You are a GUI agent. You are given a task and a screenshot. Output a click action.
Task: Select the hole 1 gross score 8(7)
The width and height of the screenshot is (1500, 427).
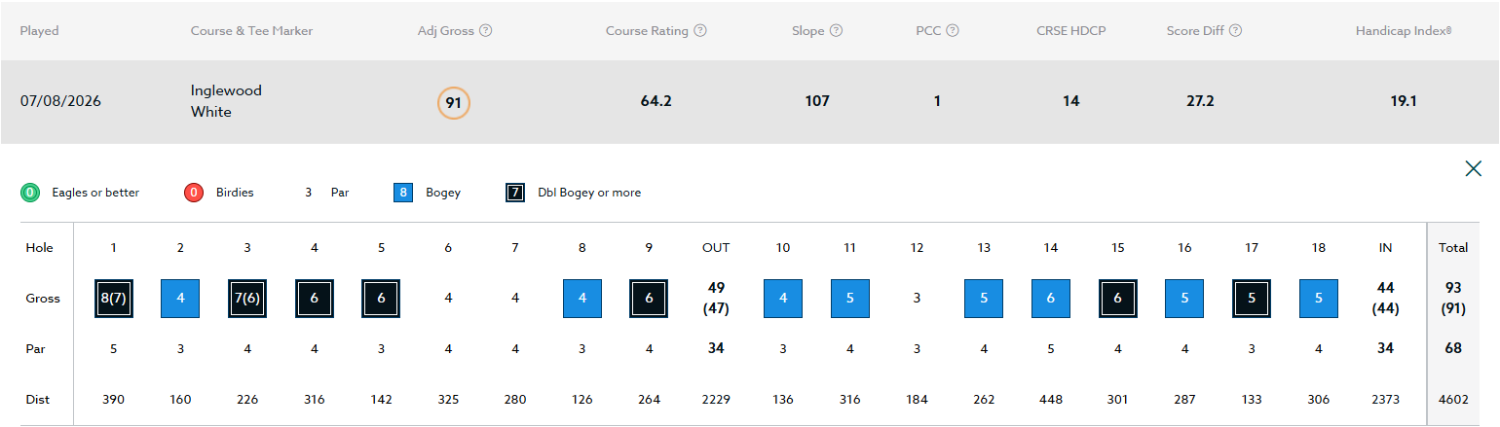pyautogui.click(x=114, y=299)
